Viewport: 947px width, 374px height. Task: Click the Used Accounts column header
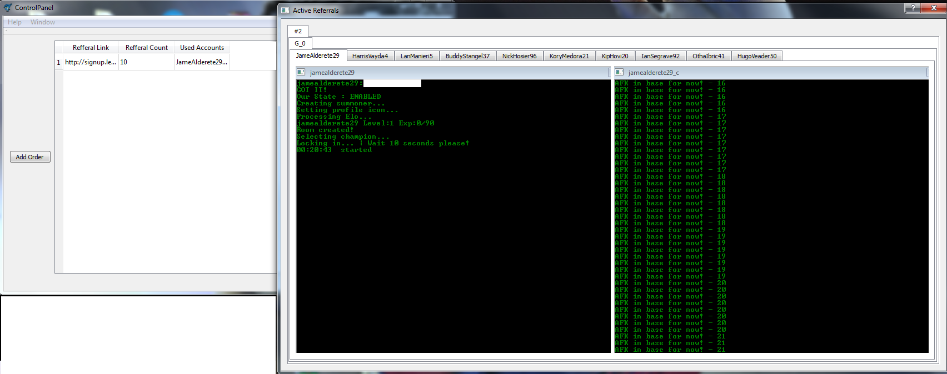[202, 48]
